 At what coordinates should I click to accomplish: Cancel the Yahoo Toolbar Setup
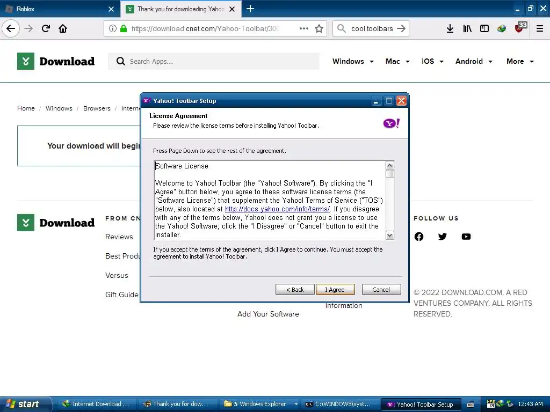pyautogui.click(x=381, y=289)
